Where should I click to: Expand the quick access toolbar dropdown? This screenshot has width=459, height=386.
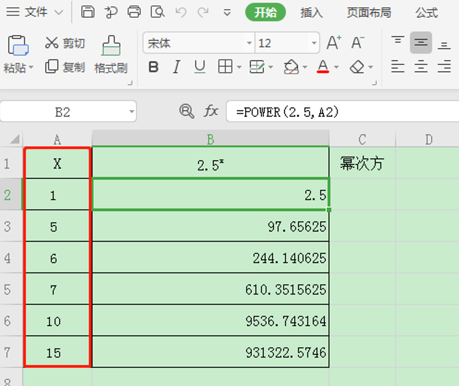click(227, 12)
